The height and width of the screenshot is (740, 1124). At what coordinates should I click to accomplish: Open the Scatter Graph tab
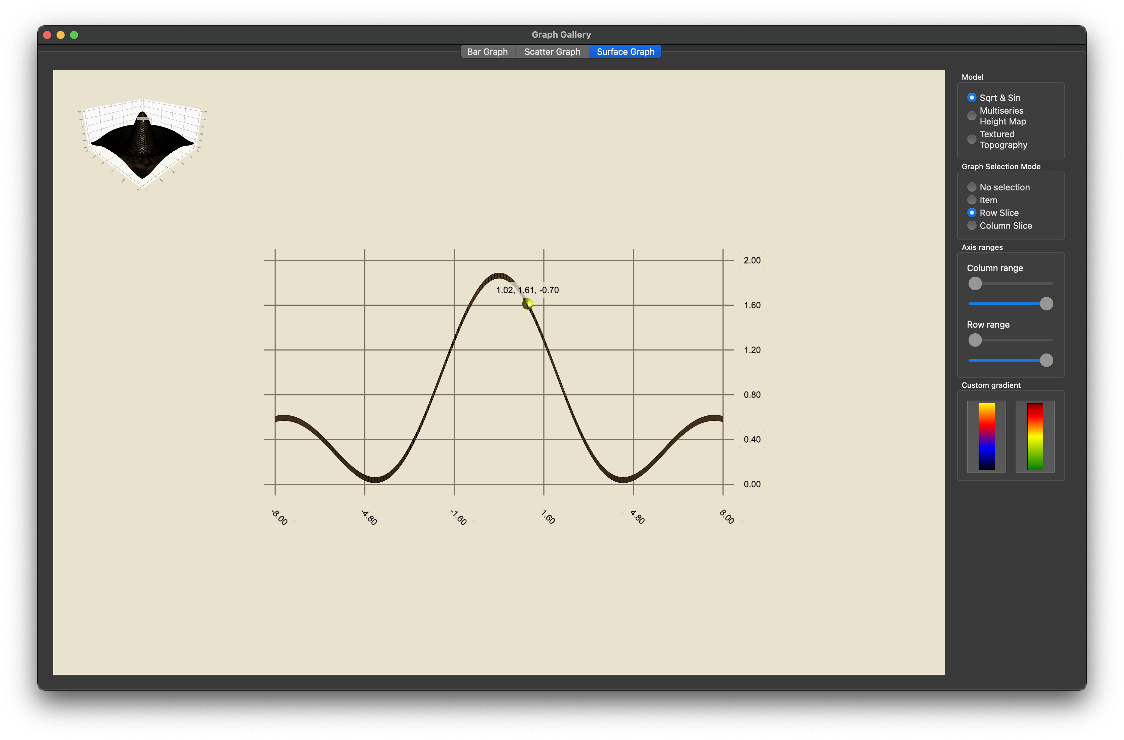(552, 52)
